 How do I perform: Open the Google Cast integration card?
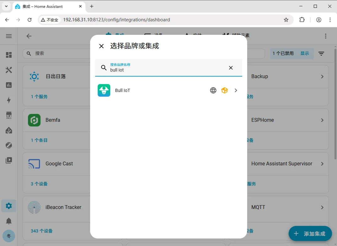[x=57, y=163]
